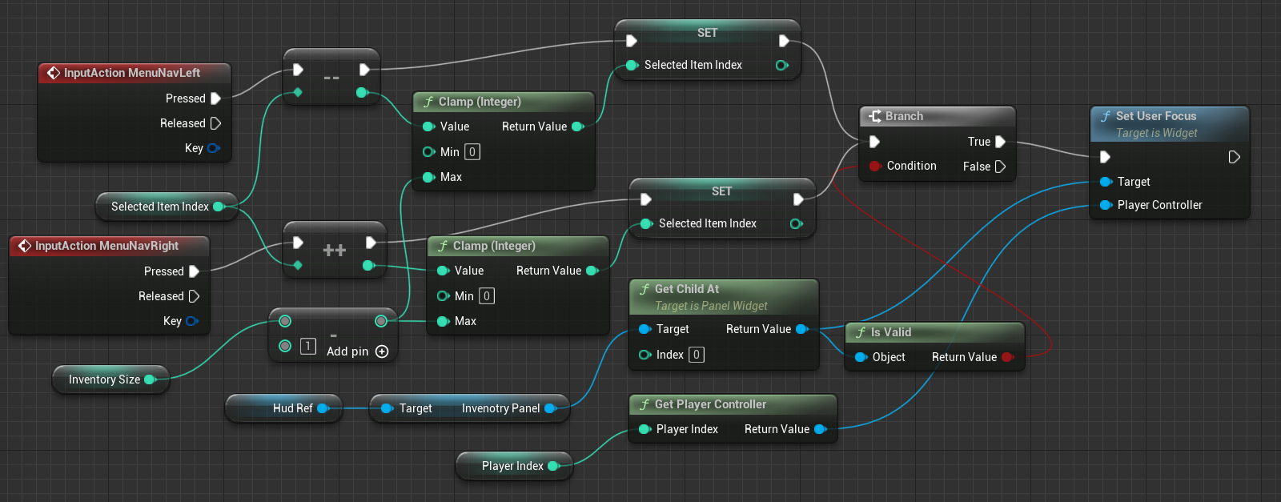
Task: Select the InputAction MenuNavLeft node title
Action: click(x=132, y=73)
